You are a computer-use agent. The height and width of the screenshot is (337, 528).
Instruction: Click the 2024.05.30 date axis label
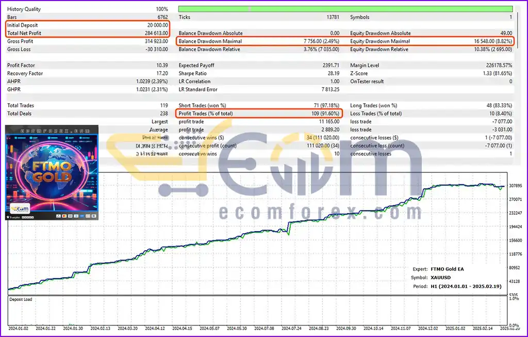click(237, 328)
